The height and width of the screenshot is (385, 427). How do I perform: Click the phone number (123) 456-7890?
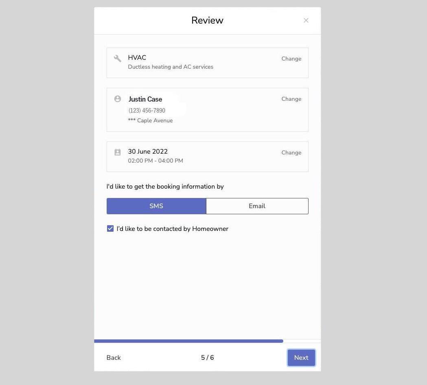[147, 110]
